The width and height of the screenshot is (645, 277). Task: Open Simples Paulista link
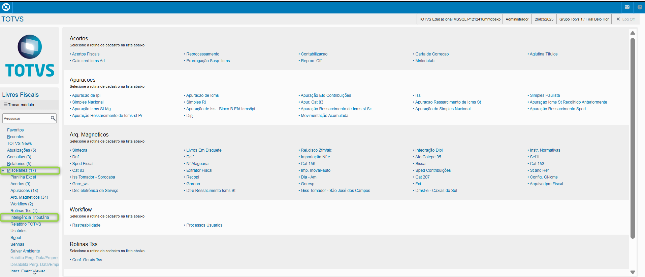point(545,95)
